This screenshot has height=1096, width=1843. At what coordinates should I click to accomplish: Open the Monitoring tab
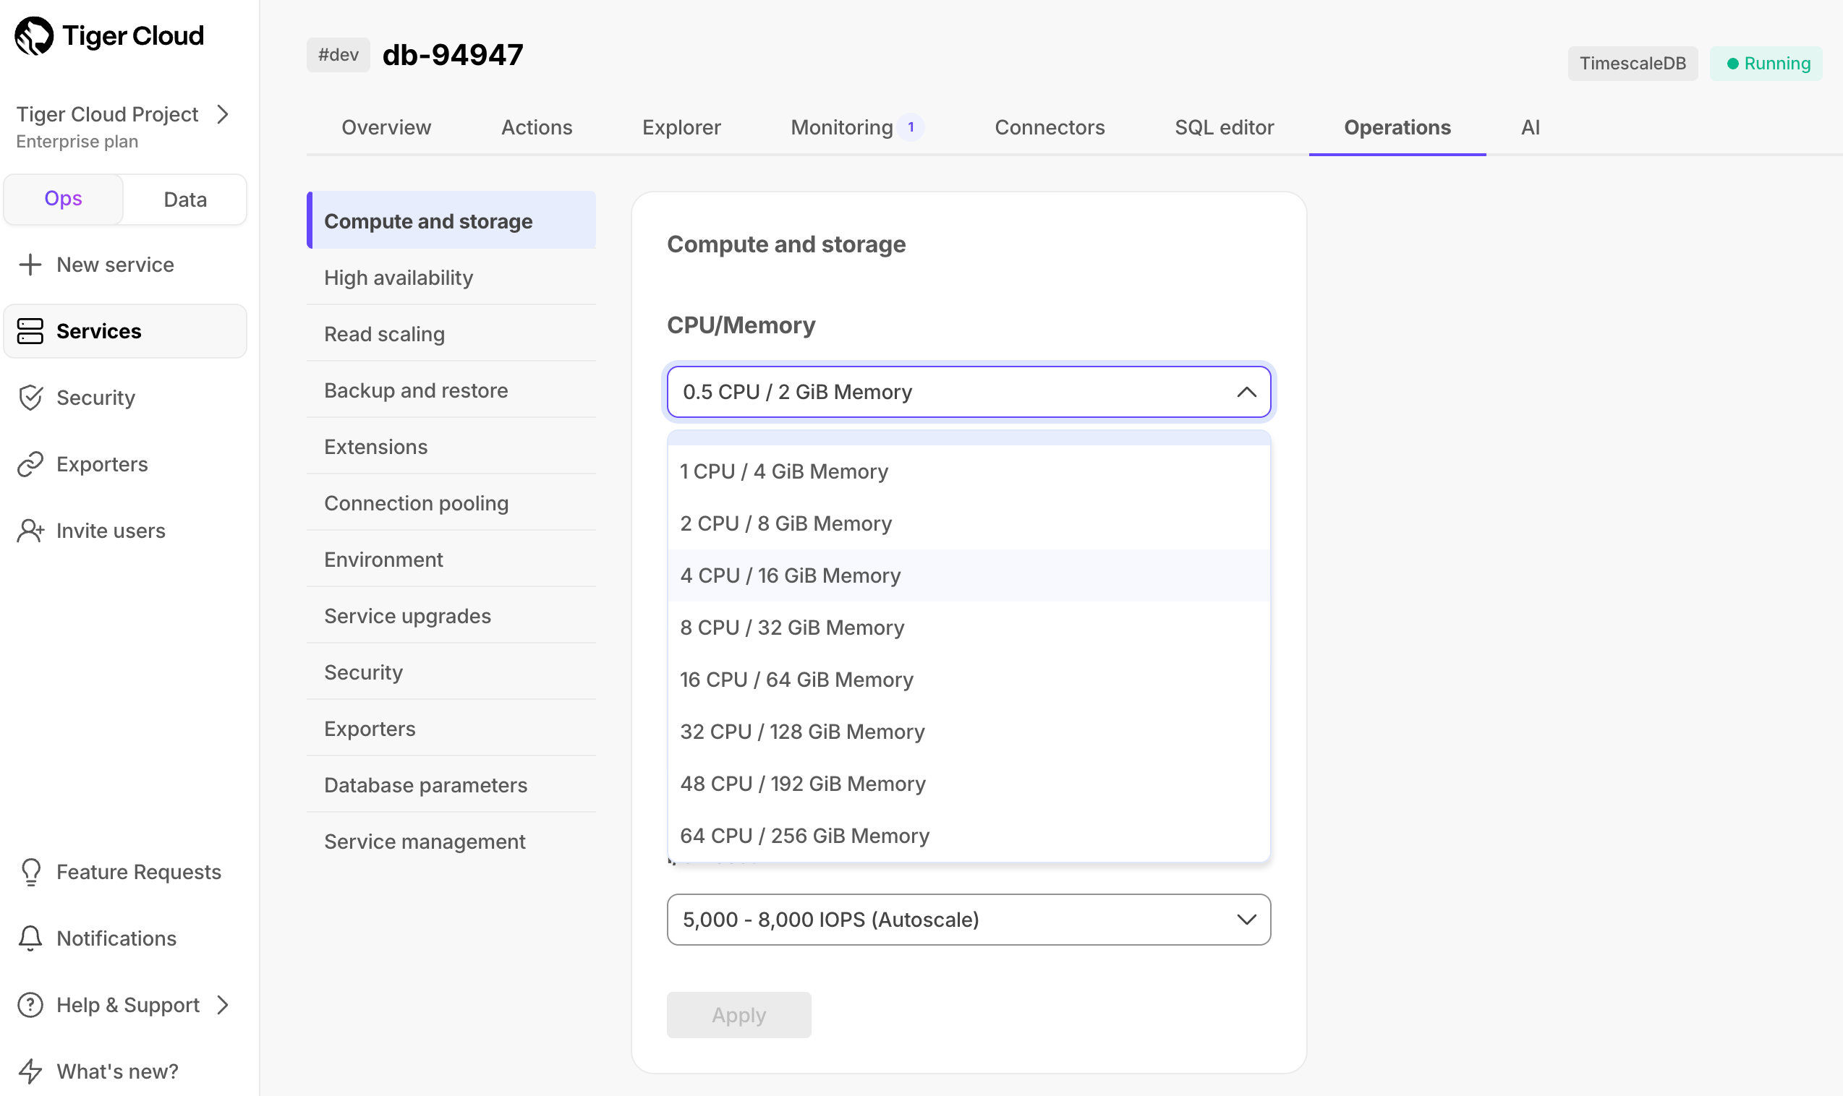pos(842,127)
